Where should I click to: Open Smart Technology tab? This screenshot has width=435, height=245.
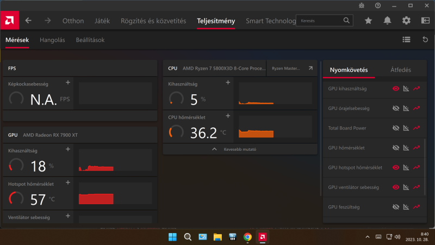pos(271,21)
